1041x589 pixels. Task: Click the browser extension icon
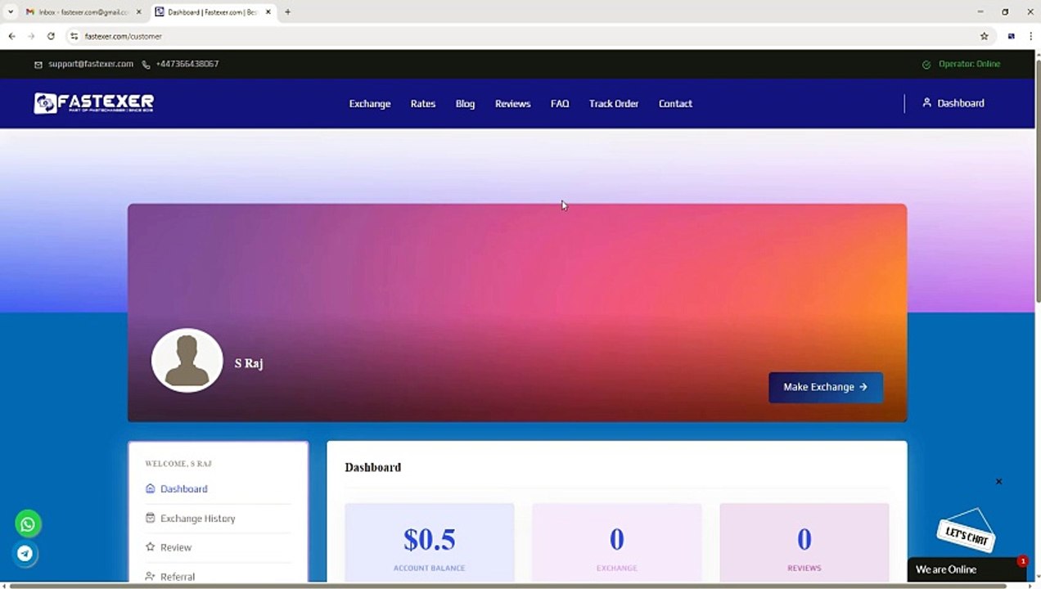(x=1012, y=36)
